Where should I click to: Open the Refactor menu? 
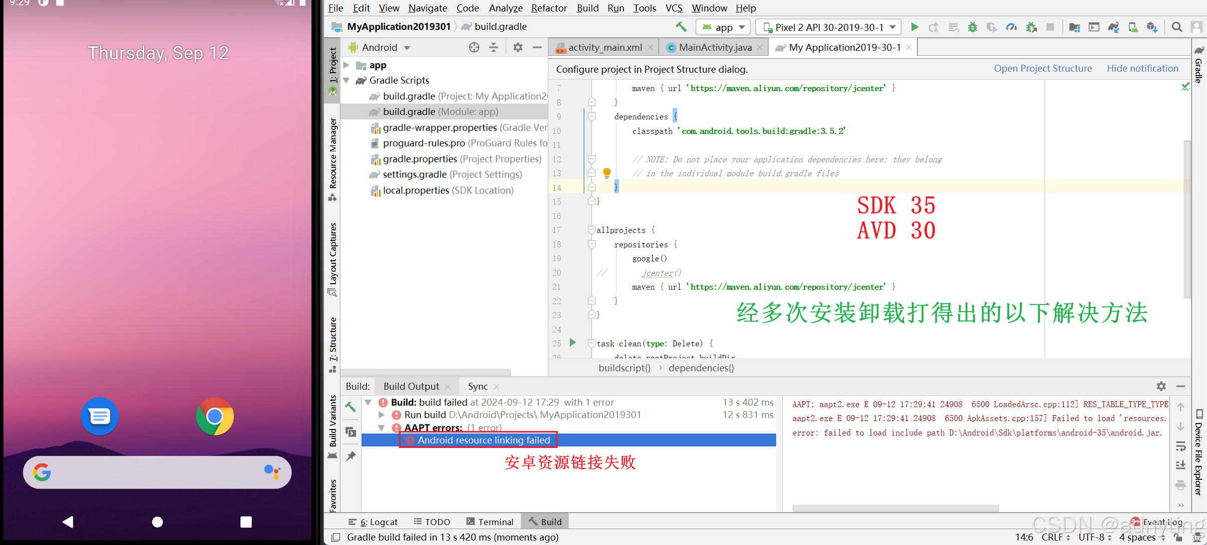pos(549,8)
